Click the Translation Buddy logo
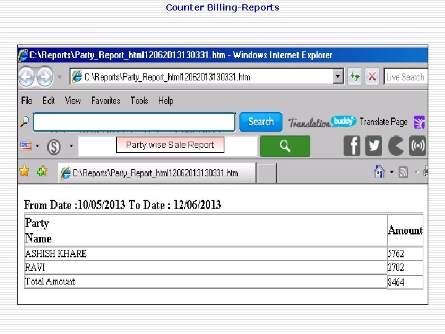The image size is (445, 334). click(x=322, y=122)
